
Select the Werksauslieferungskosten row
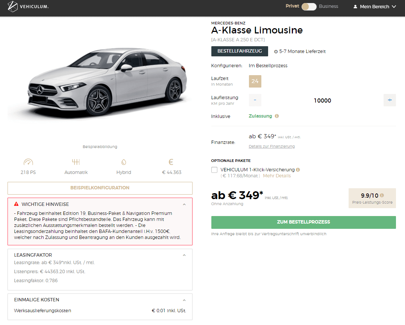coord(100,311)
